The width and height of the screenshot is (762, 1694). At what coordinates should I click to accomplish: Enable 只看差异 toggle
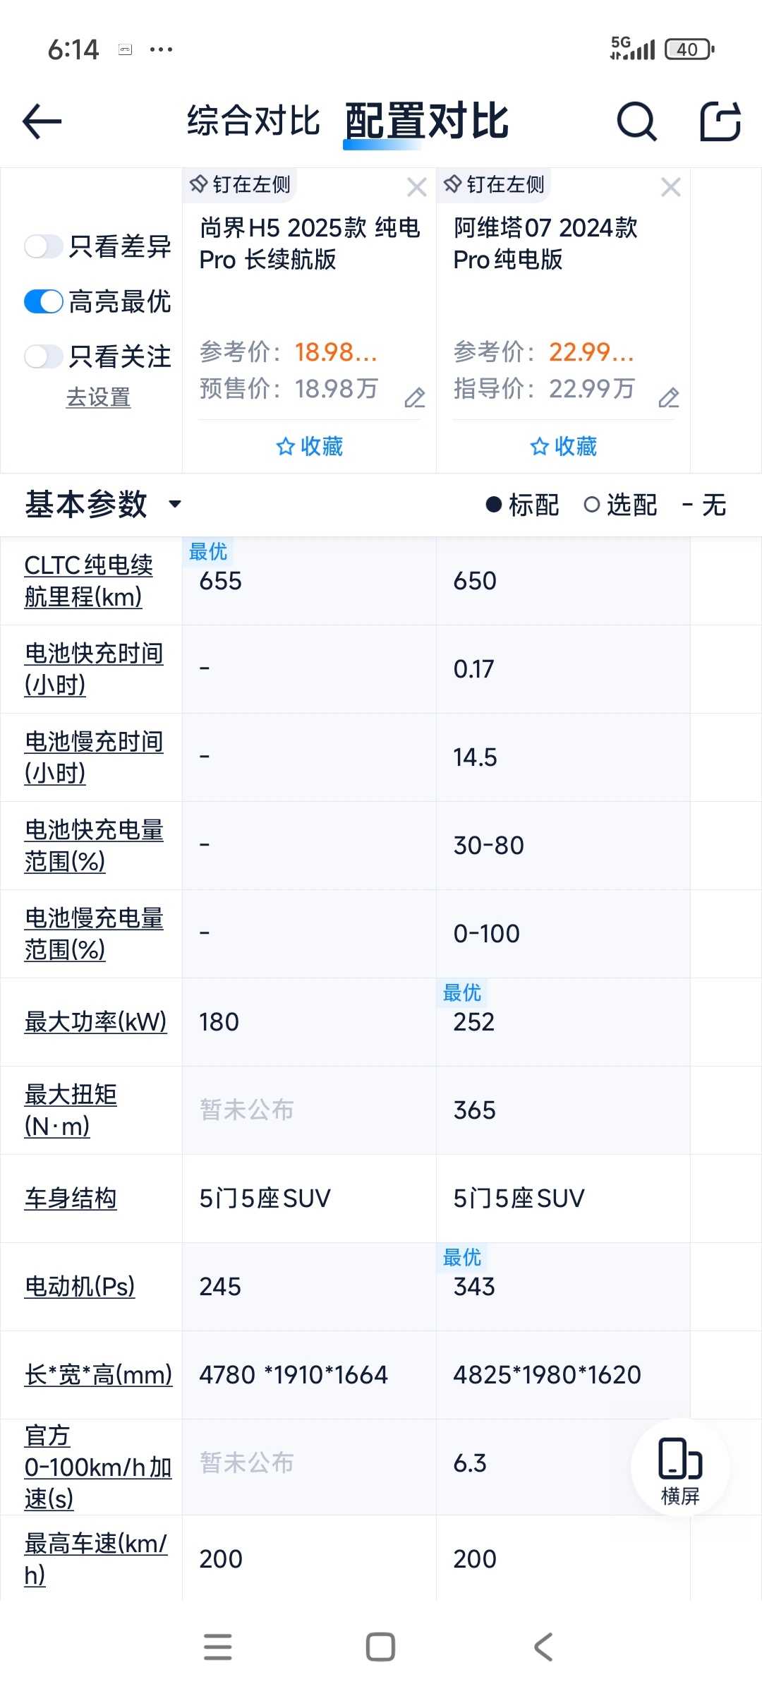click(44, 246)
